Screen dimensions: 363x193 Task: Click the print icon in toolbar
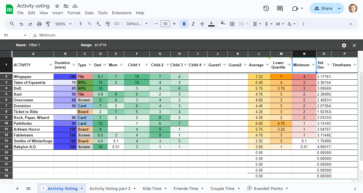coord(39,24)
